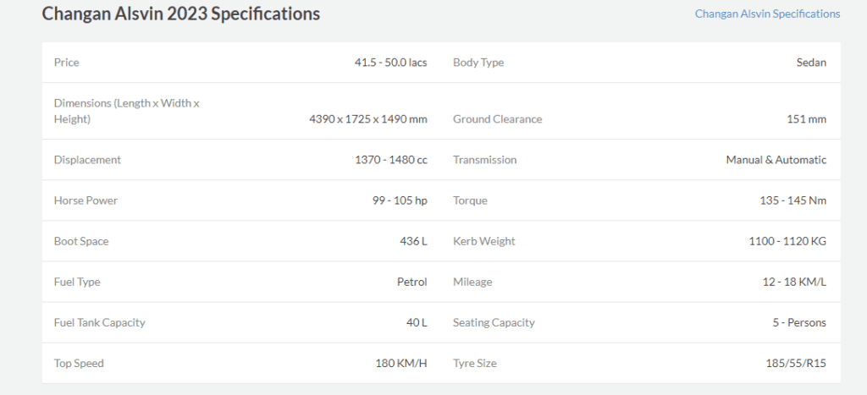
Task: Click the 5 - Persons seating capacity value
Action: 799,322
